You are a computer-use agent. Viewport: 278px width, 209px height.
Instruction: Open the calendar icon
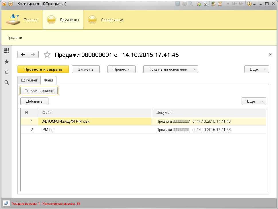220,4
